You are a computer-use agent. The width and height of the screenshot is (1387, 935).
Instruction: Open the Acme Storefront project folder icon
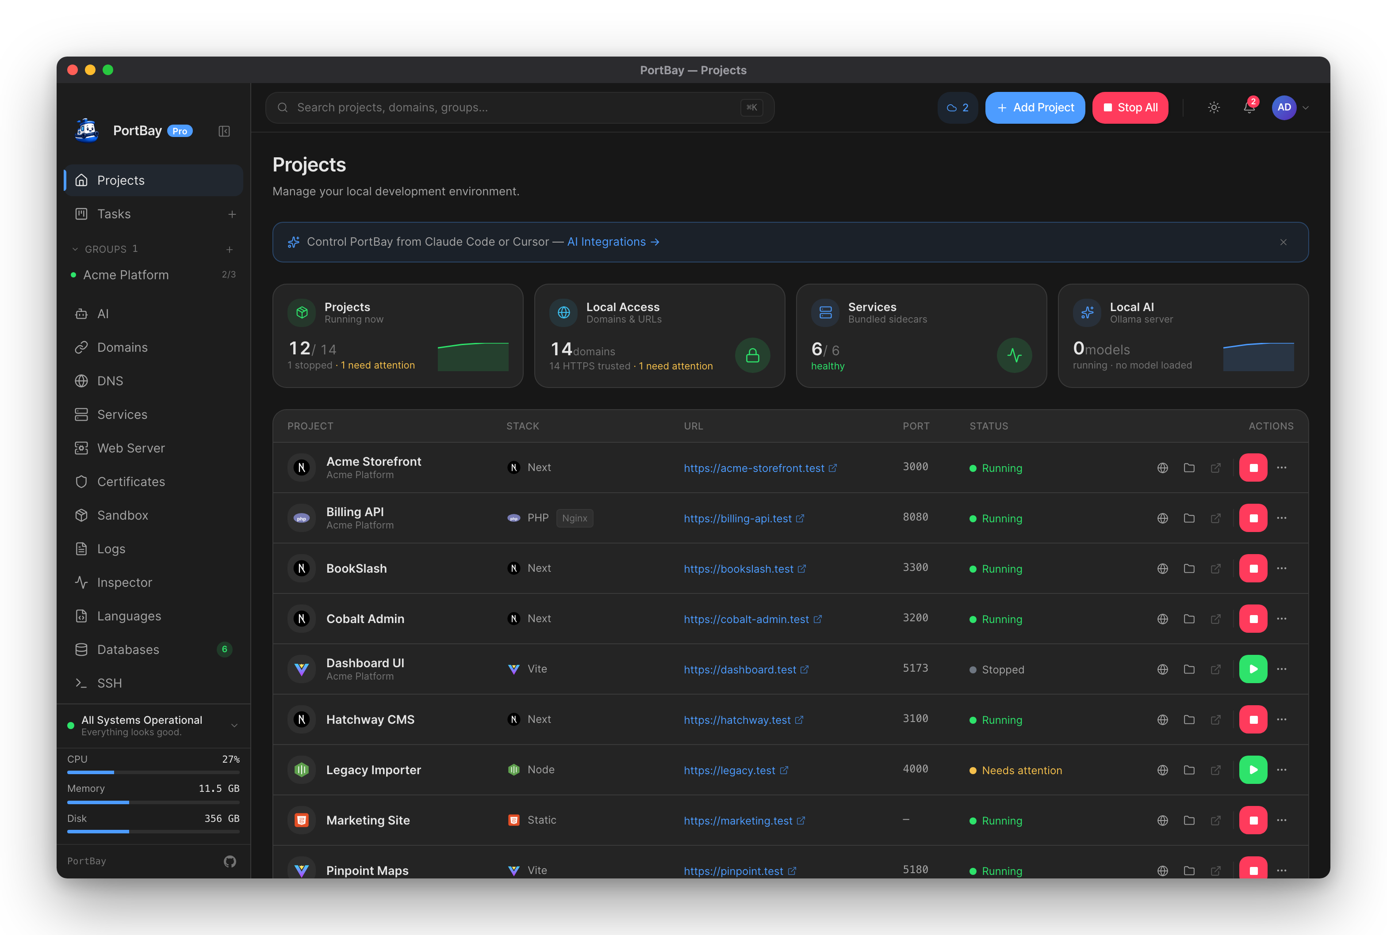[x=1189, y=467]
